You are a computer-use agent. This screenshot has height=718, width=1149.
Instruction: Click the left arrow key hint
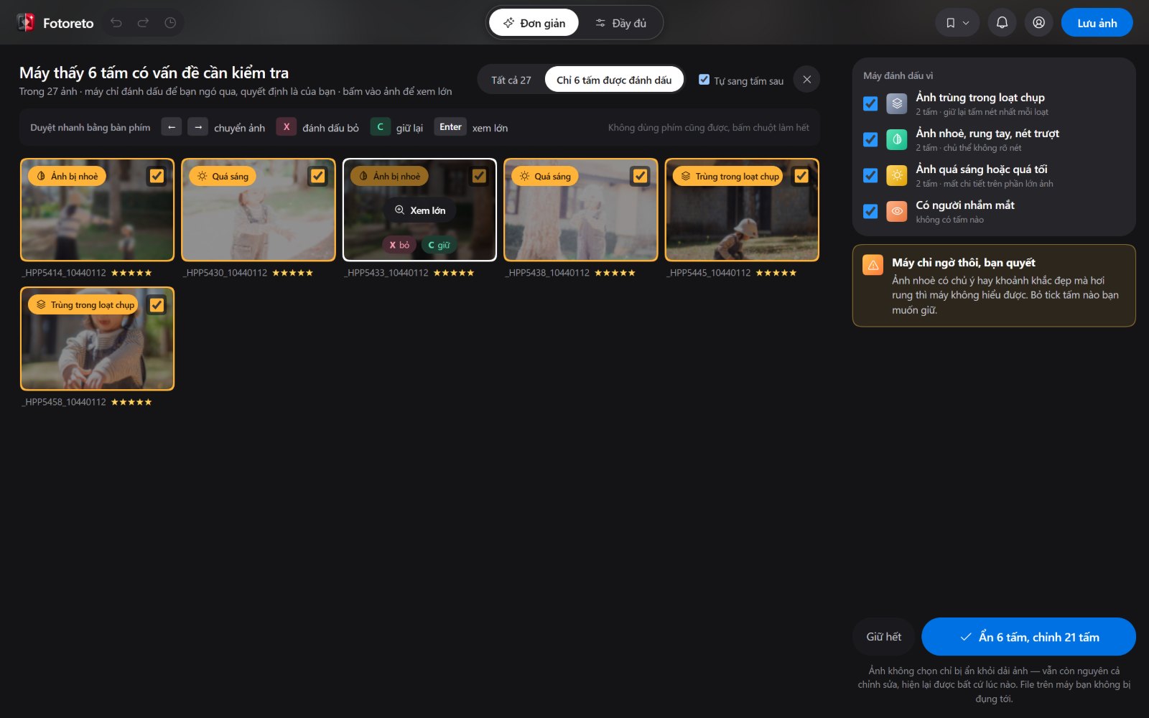click(x=171, y=127)
